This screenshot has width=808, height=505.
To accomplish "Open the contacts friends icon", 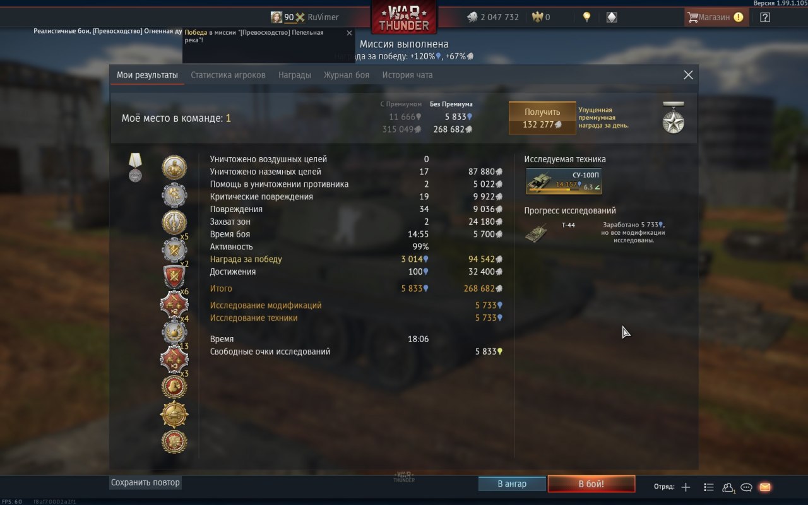I will [x=728, y=487].
